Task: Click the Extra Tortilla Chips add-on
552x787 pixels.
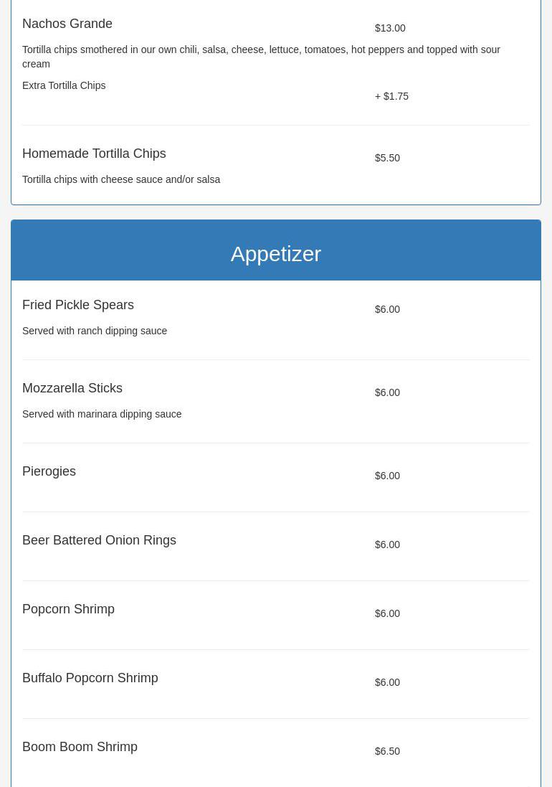Action: click(x=64, y=85)
